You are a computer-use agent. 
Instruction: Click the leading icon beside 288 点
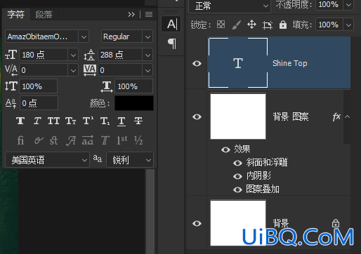tap(89, 55)
